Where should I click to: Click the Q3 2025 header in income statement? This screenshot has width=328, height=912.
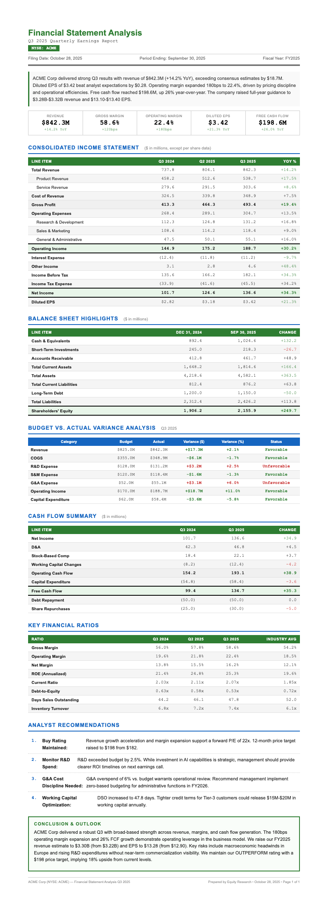point(248,161)
